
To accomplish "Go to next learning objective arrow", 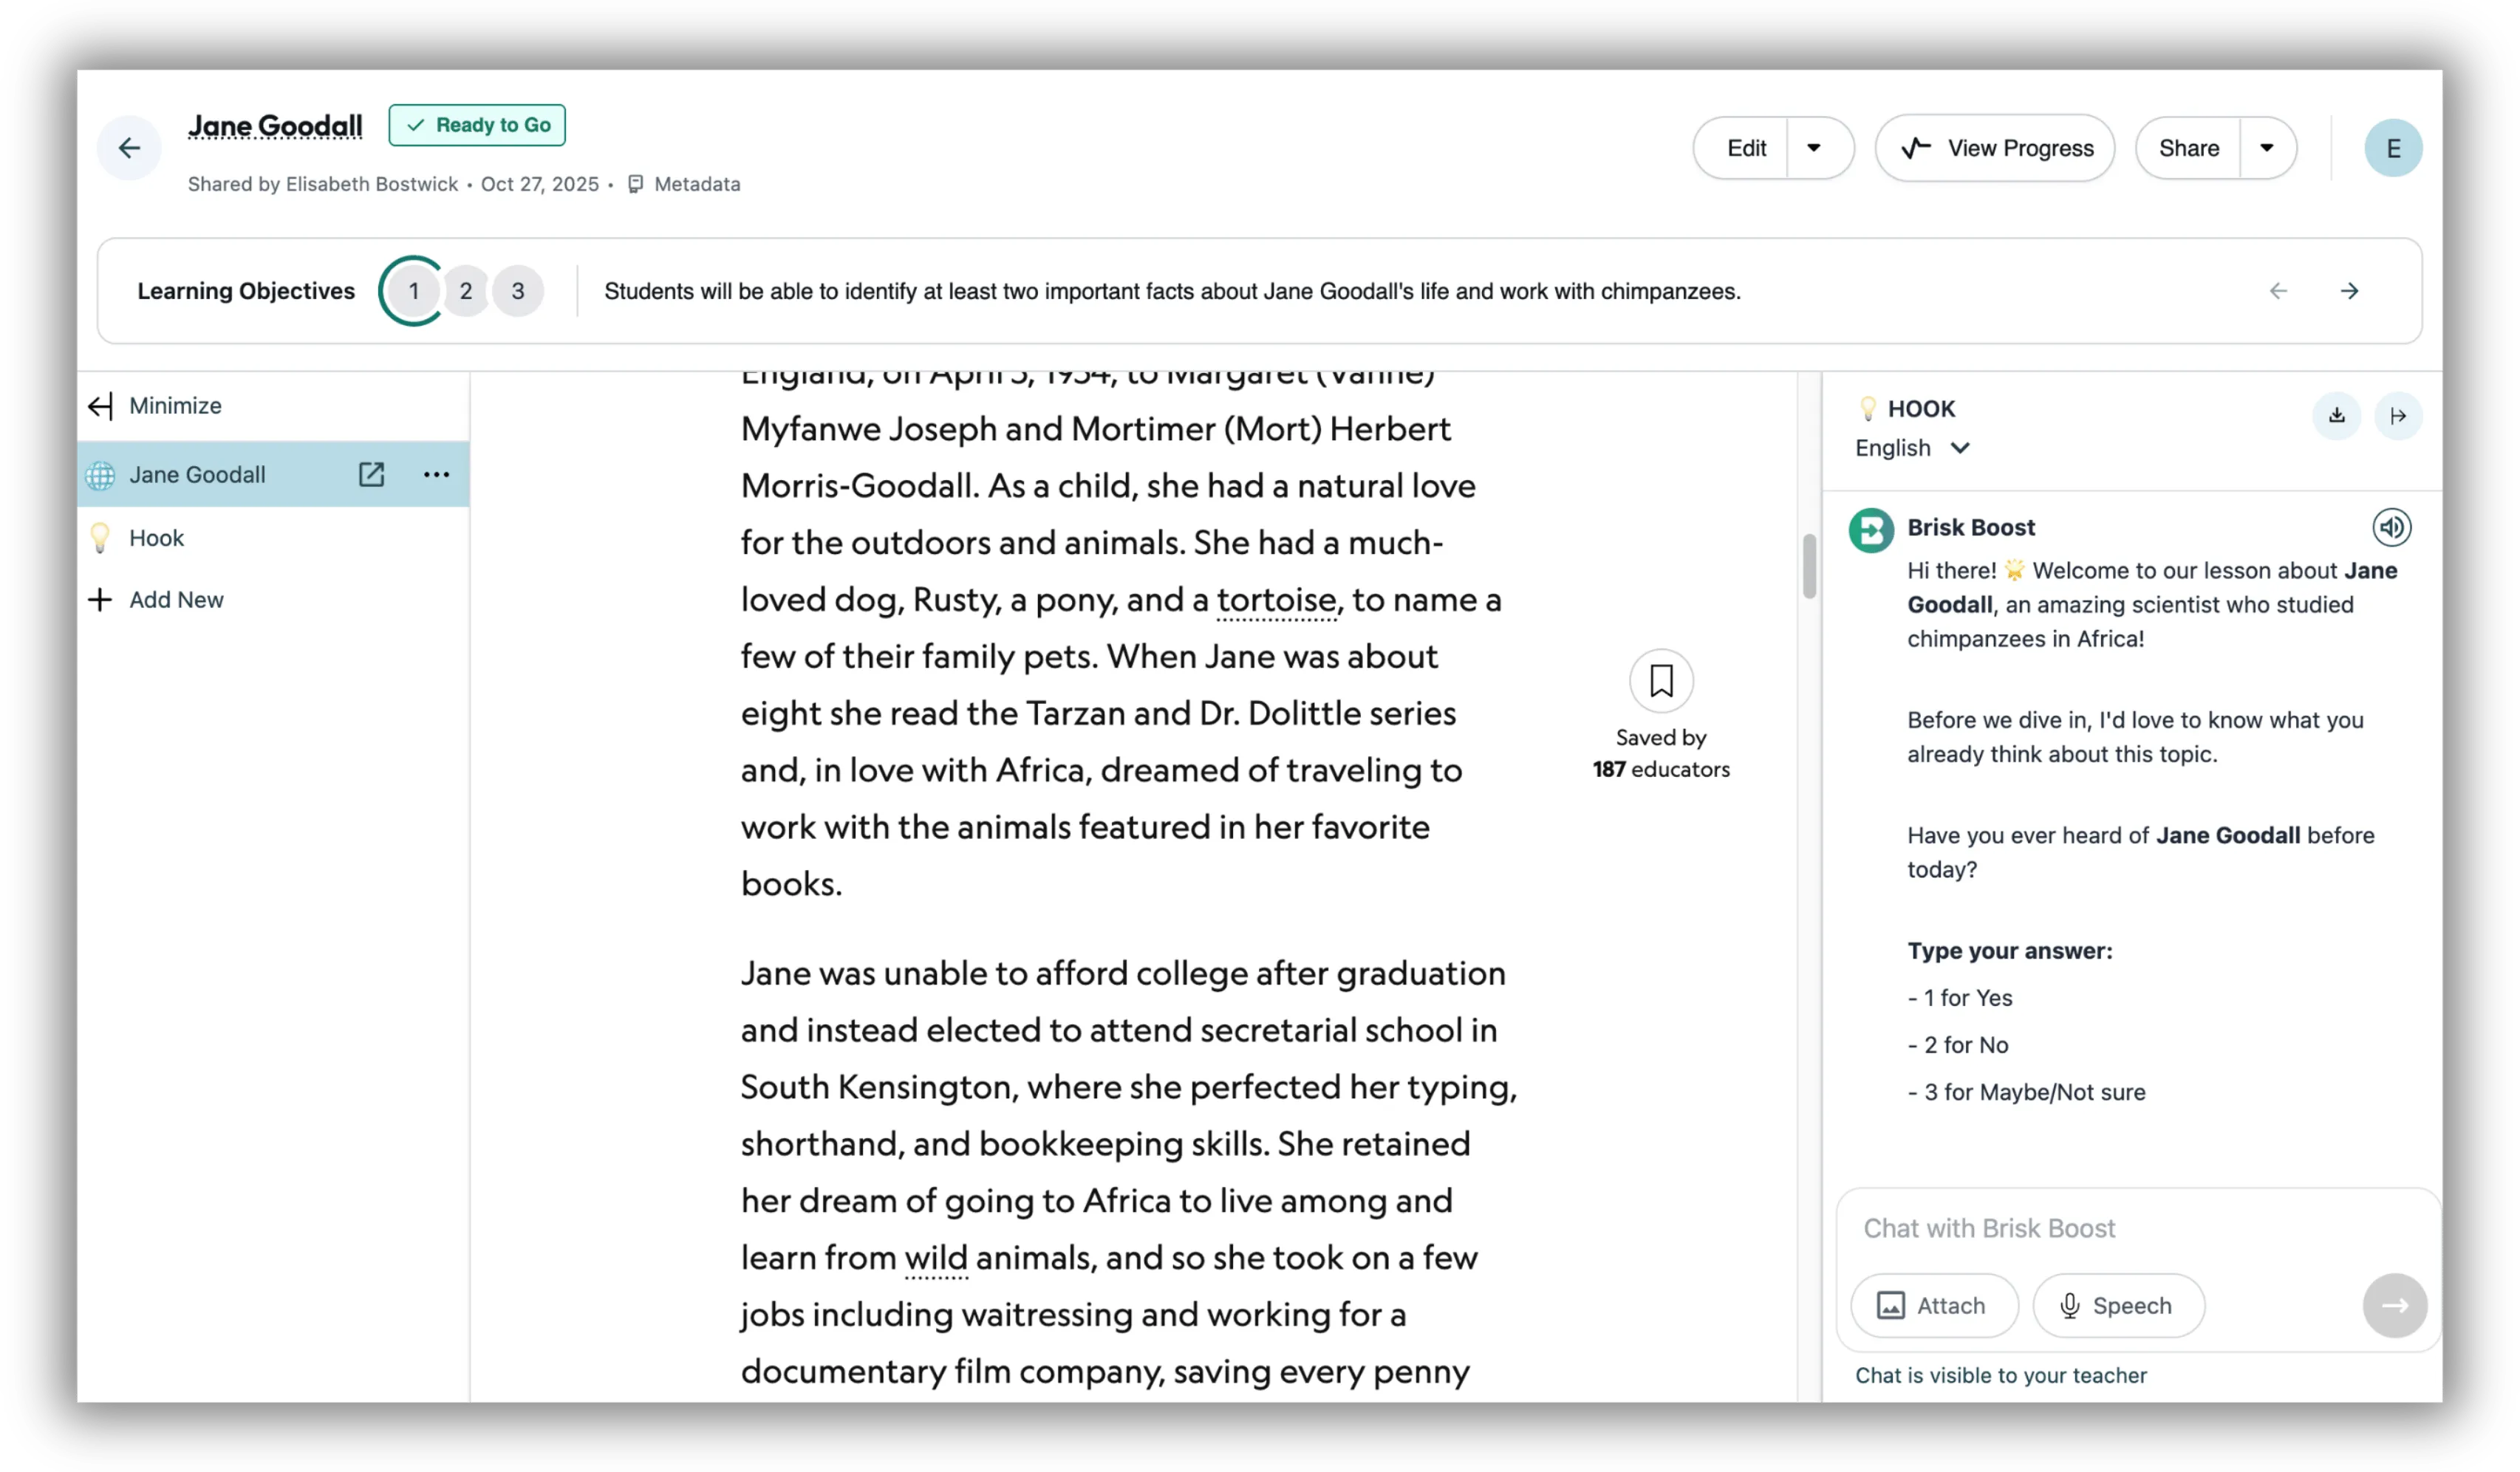I will (2349, 291).
